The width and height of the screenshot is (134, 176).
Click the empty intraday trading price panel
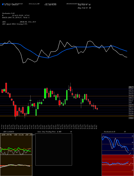[x=54, y=149]
